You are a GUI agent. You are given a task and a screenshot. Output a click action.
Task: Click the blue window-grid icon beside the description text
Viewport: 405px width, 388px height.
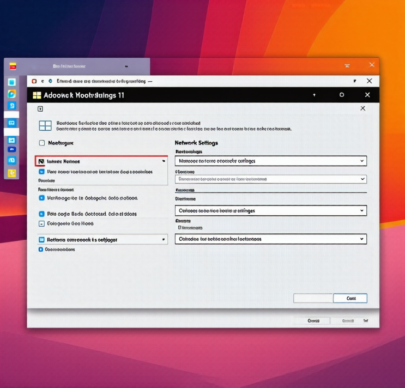point(45,126)
